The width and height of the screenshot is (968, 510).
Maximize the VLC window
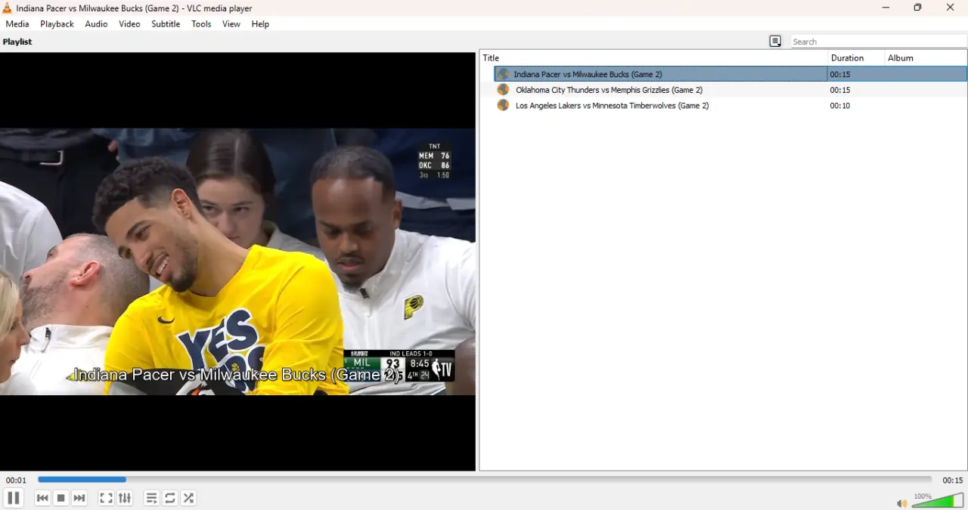[917, 8]
